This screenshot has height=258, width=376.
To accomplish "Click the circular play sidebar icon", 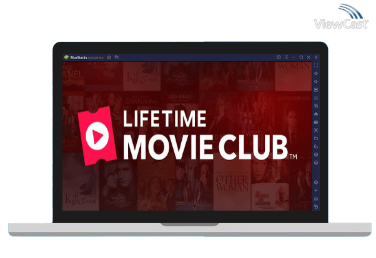I will pos(316,106).
